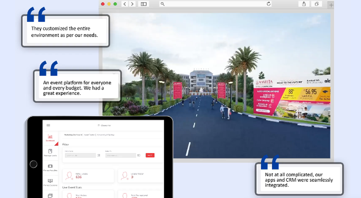
Task: Click the green fullscreen window dot
Action: (x=116, y=4)
